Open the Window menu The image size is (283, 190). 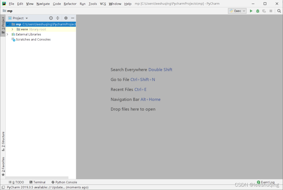[115, 4]
